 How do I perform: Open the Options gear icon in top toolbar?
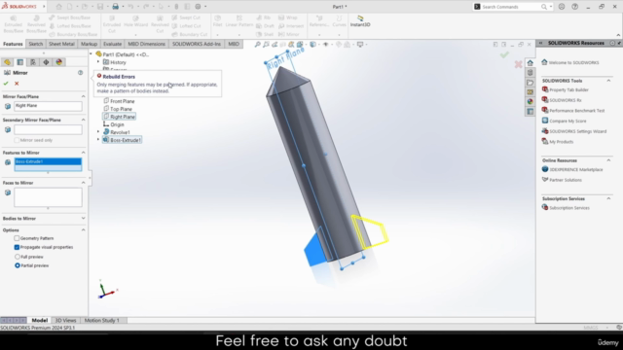(198, 7)
